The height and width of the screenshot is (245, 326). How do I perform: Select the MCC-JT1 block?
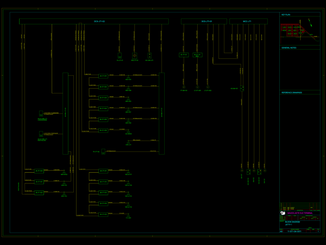tap(249, 22)
